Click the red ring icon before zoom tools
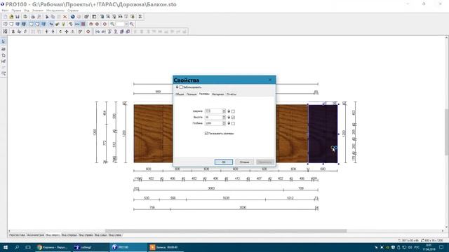The image size is (449, 252). (x=105, y=24)
